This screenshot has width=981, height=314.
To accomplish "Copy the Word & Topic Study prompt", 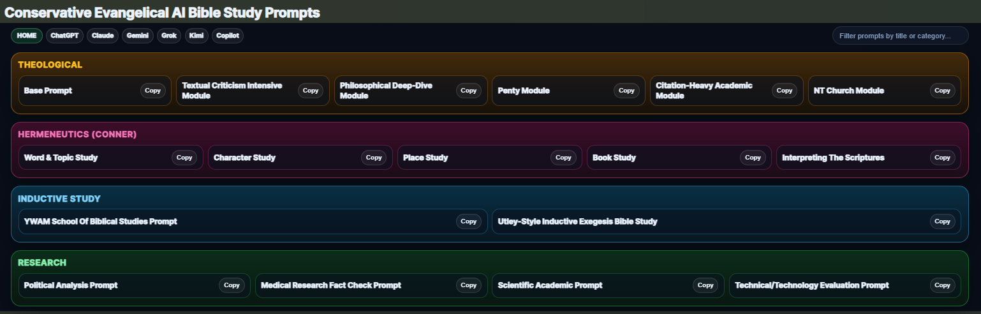I will click(x=184, y=158).
